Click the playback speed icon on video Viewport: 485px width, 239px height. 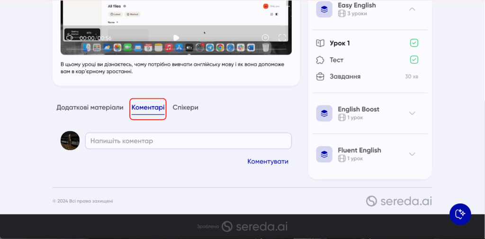[265, 37]
